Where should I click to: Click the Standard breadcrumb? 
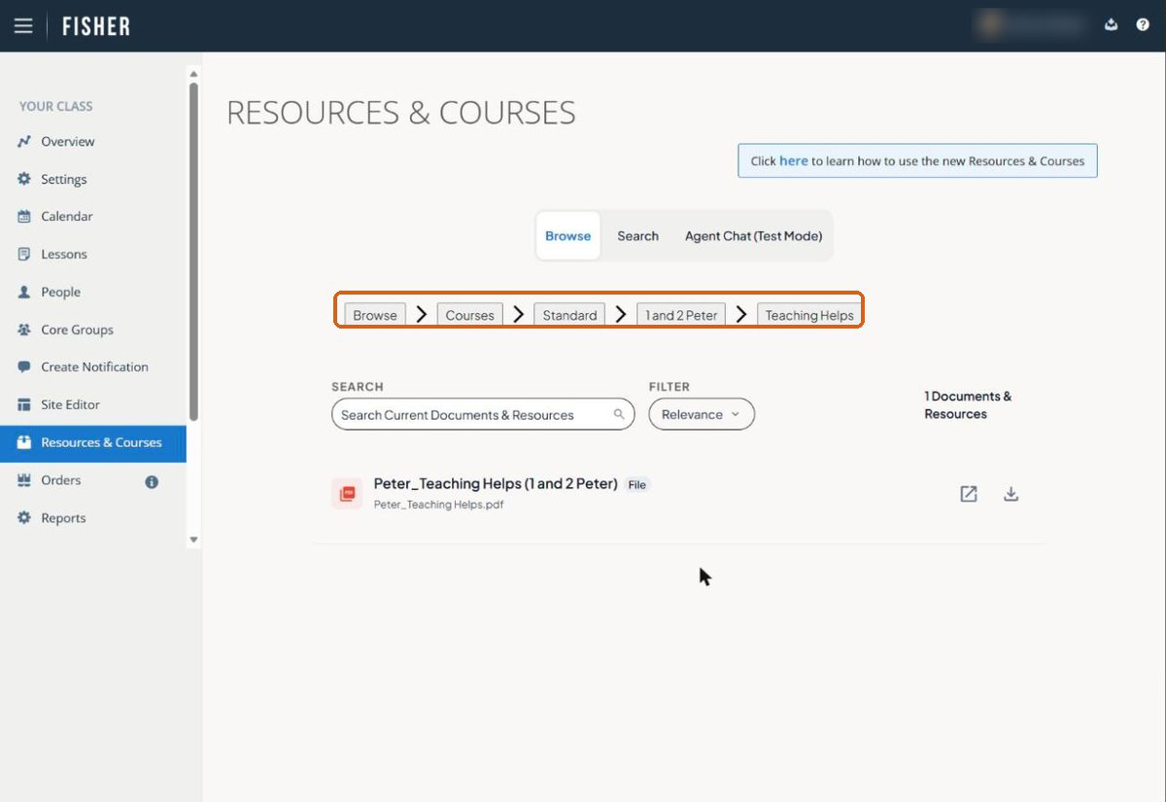(569, 315)
